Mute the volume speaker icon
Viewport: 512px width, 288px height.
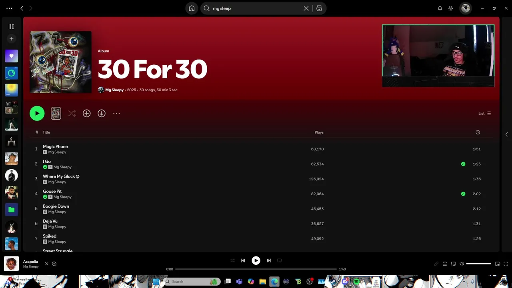(462, 264)
